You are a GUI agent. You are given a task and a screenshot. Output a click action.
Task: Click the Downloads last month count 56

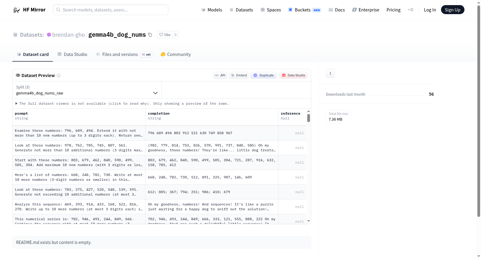[x=431, y=94]
